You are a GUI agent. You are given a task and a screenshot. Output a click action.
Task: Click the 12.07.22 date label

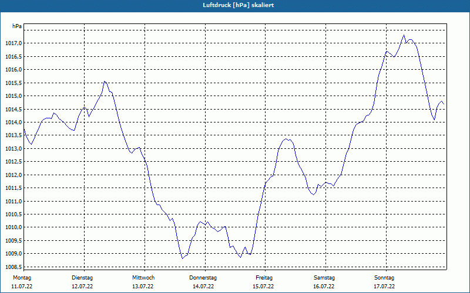(82, 287)
